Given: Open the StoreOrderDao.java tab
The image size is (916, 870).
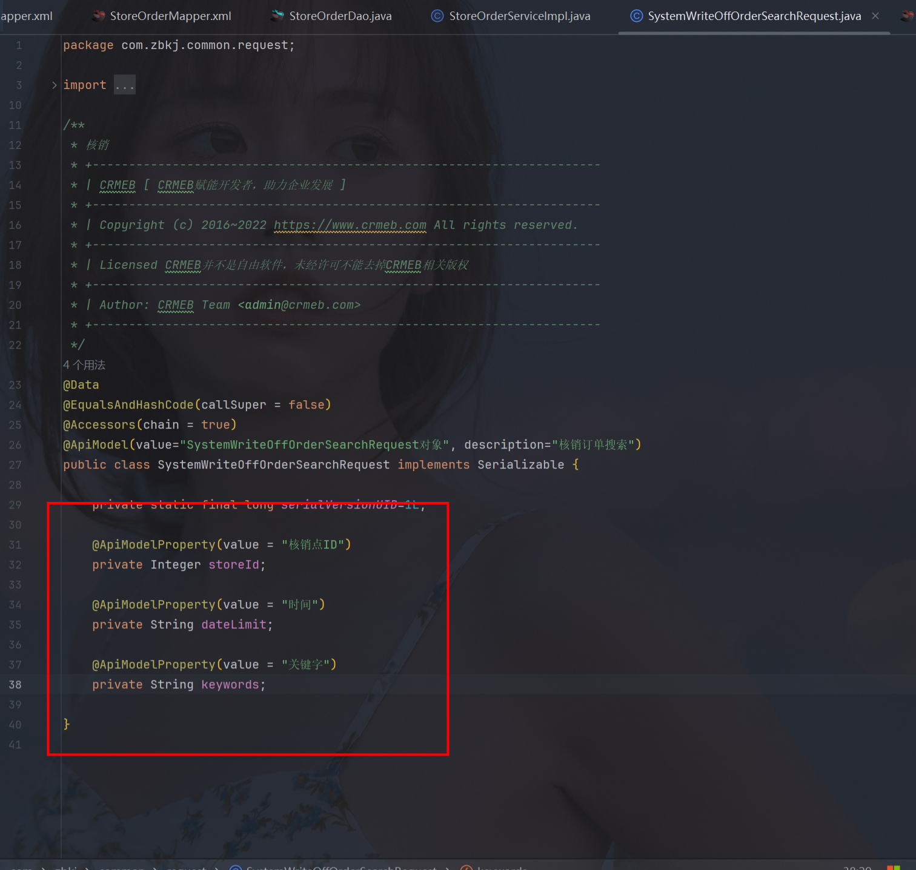Looking at the screenshot, I should tap(340, 16).
